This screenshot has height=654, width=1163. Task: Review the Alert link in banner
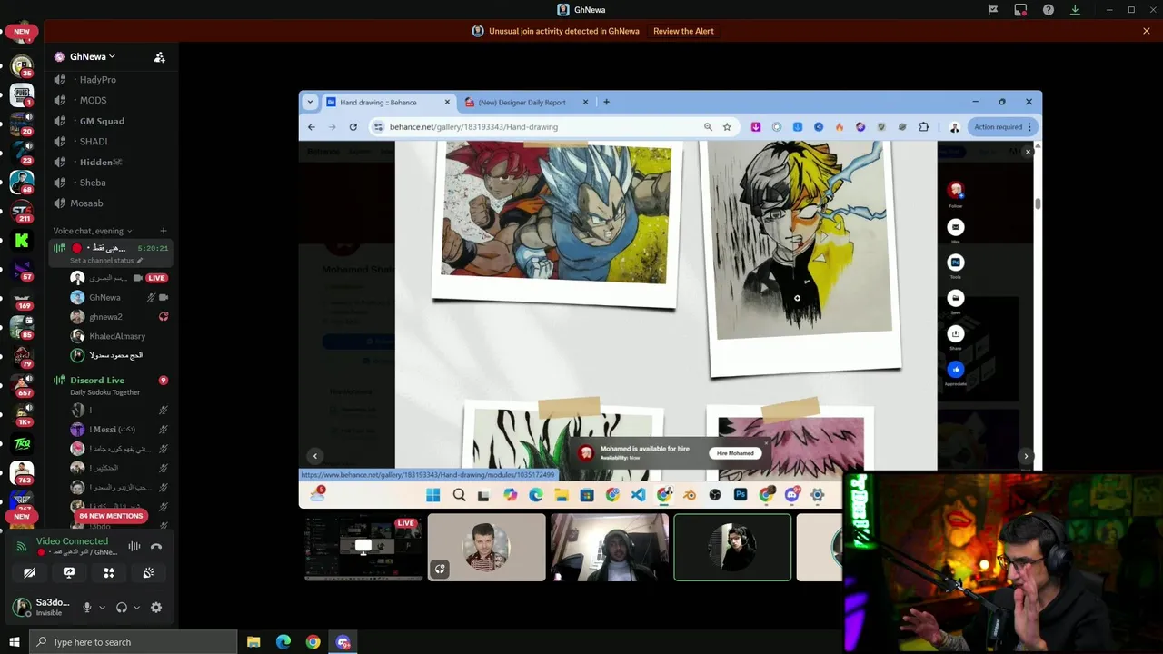pyautogui.click(x=683, y=31)
